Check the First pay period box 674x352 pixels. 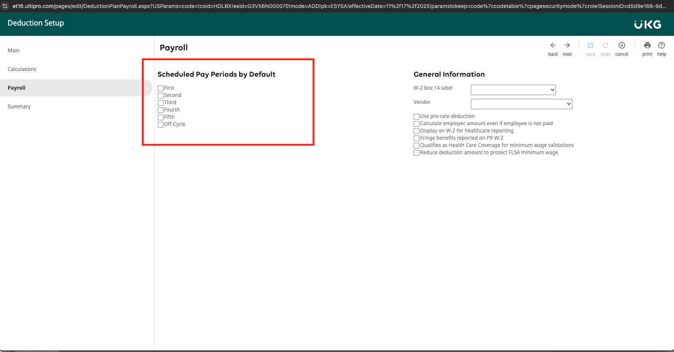(x=160, y=88)
